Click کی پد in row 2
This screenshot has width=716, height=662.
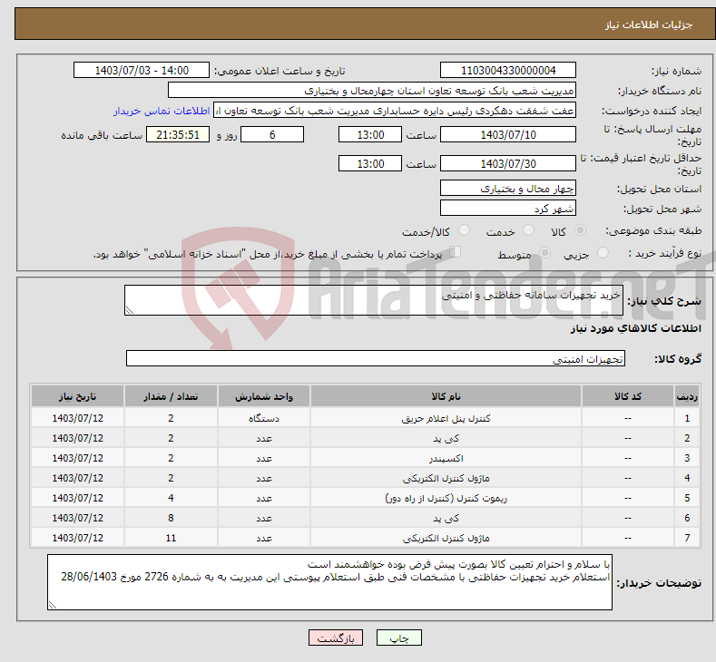446,438
